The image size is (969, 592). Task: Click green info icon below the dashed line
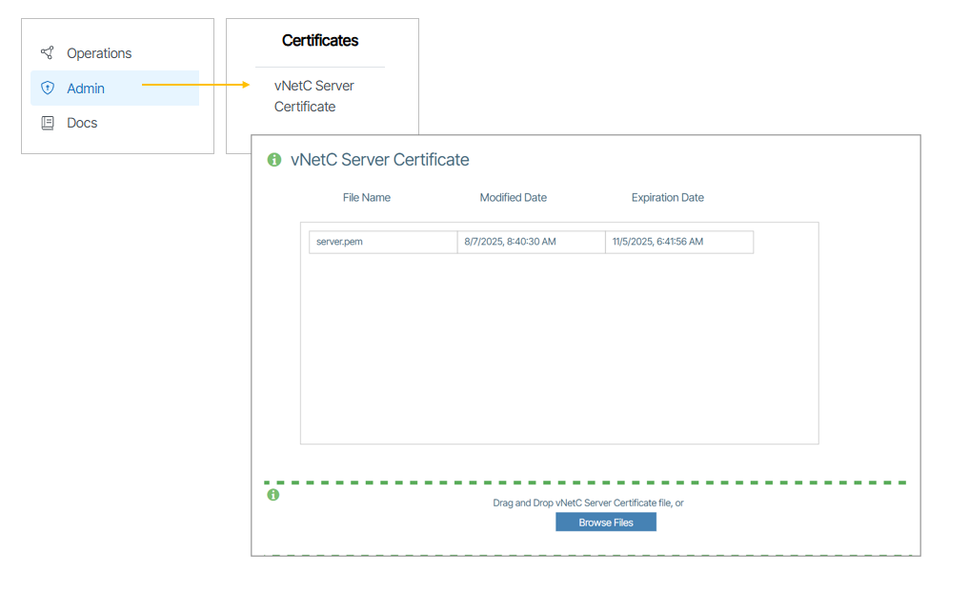(273, 495)
